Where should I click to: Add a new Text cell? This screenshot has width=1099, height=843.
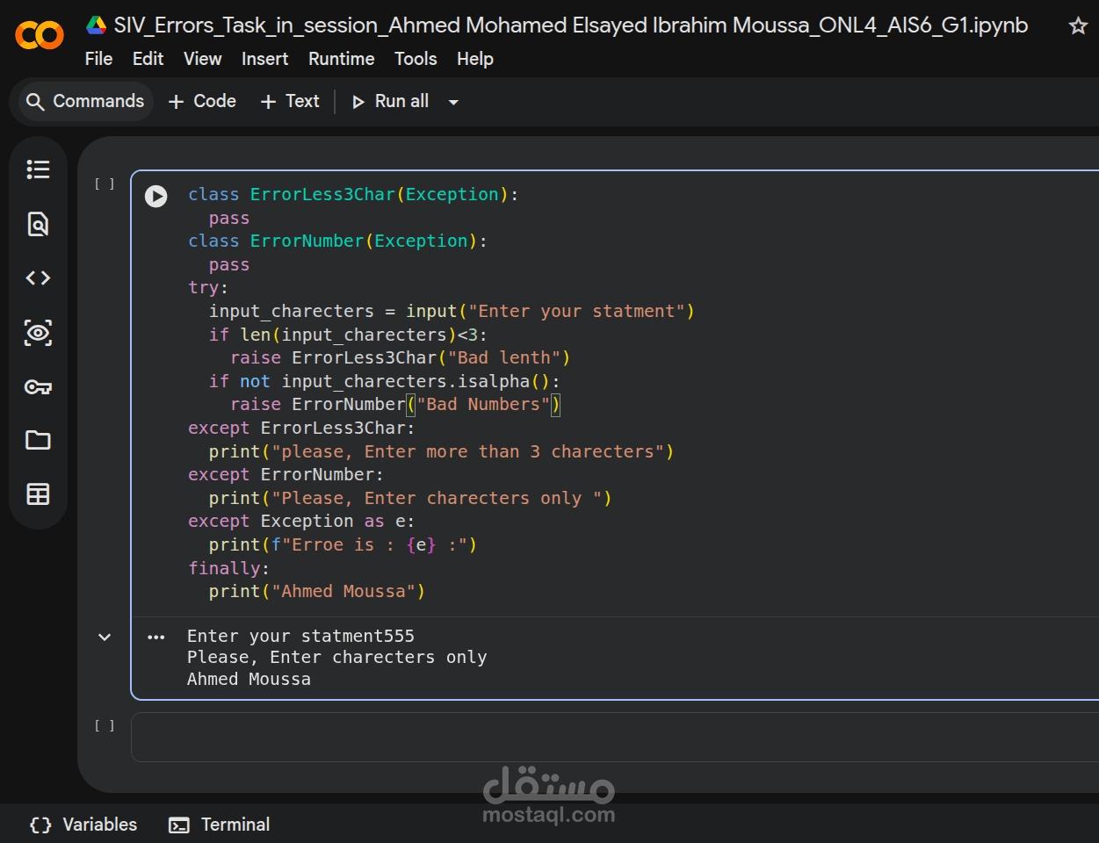tap(290, 101)
